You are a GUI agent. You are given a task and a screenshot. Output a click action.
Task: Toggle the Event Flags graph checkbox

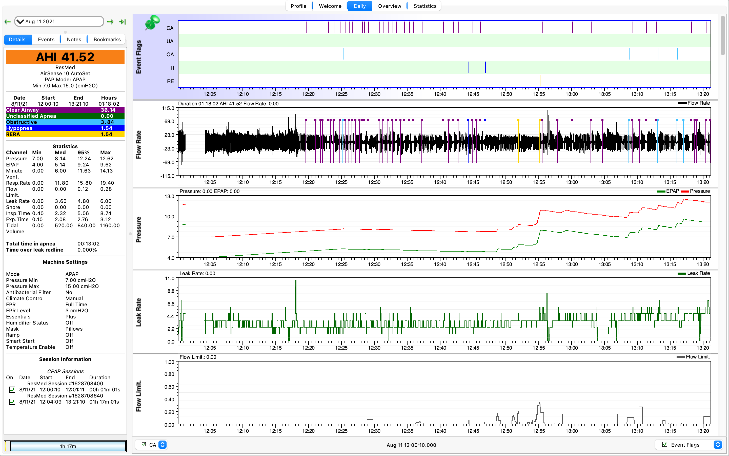(x=664, y=445)
